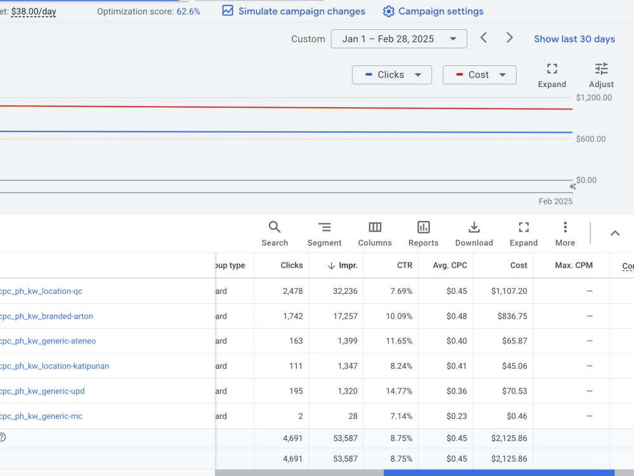Sort by CTR column
This screenshot has height=476, width=634.
[404, 265]
